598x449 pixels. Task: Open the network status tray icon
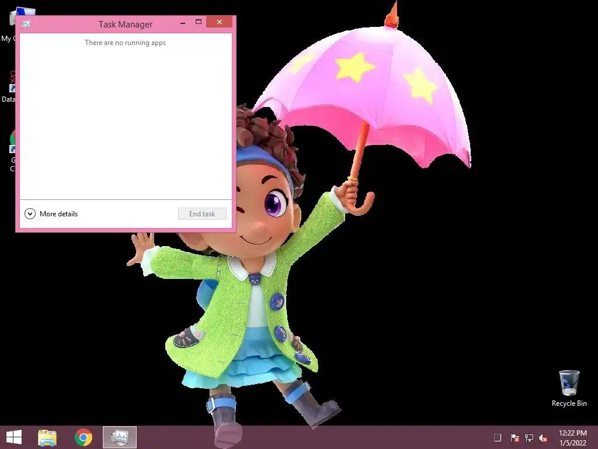point(529,437)
